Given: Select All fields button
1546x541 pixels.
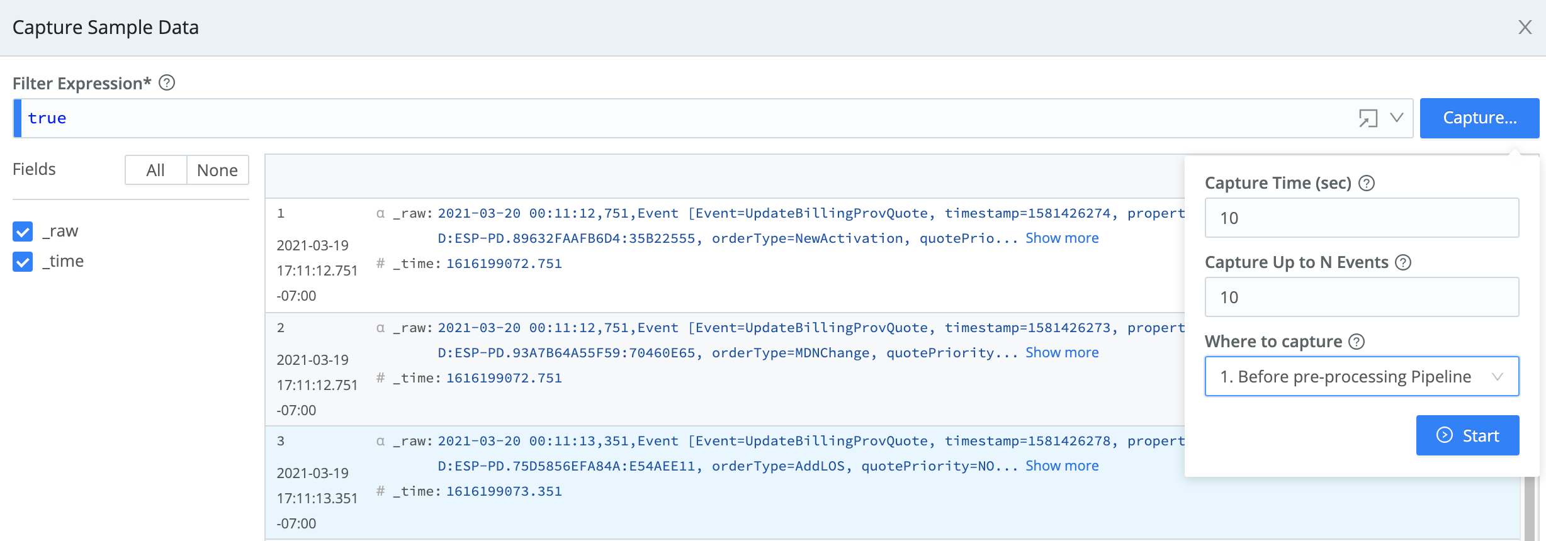Looking at the screenshot, I should 155,170.
